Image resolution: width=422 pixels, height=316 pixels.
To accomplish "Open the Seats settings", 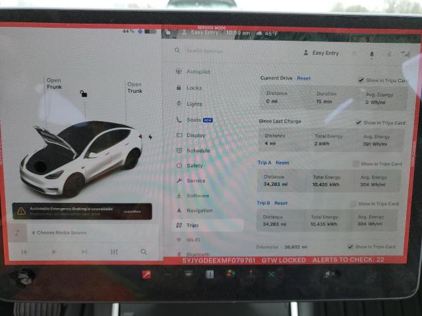I will pyautogui.click(x=195, y=120).
